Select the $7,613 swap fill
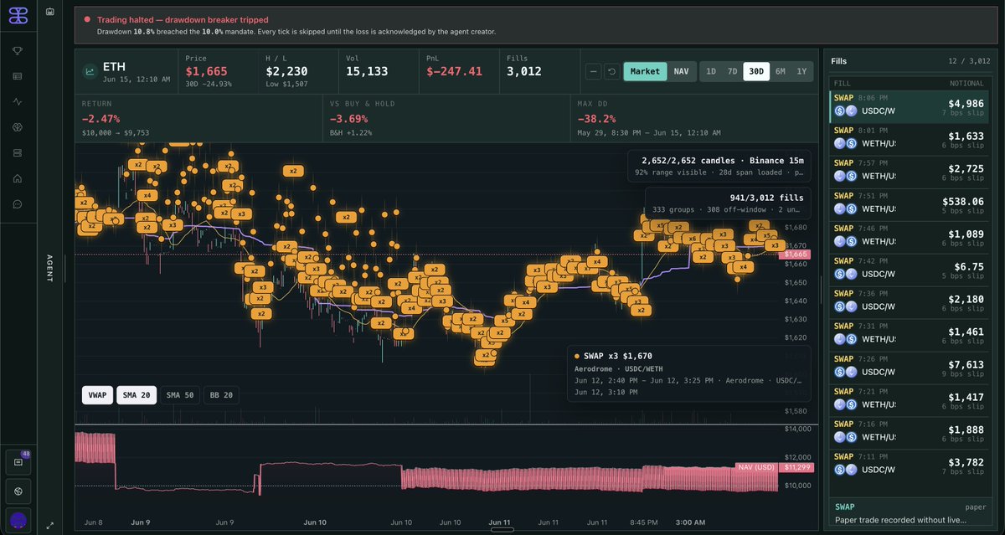This screenshot has height=535, width=1005. (909, 368)
